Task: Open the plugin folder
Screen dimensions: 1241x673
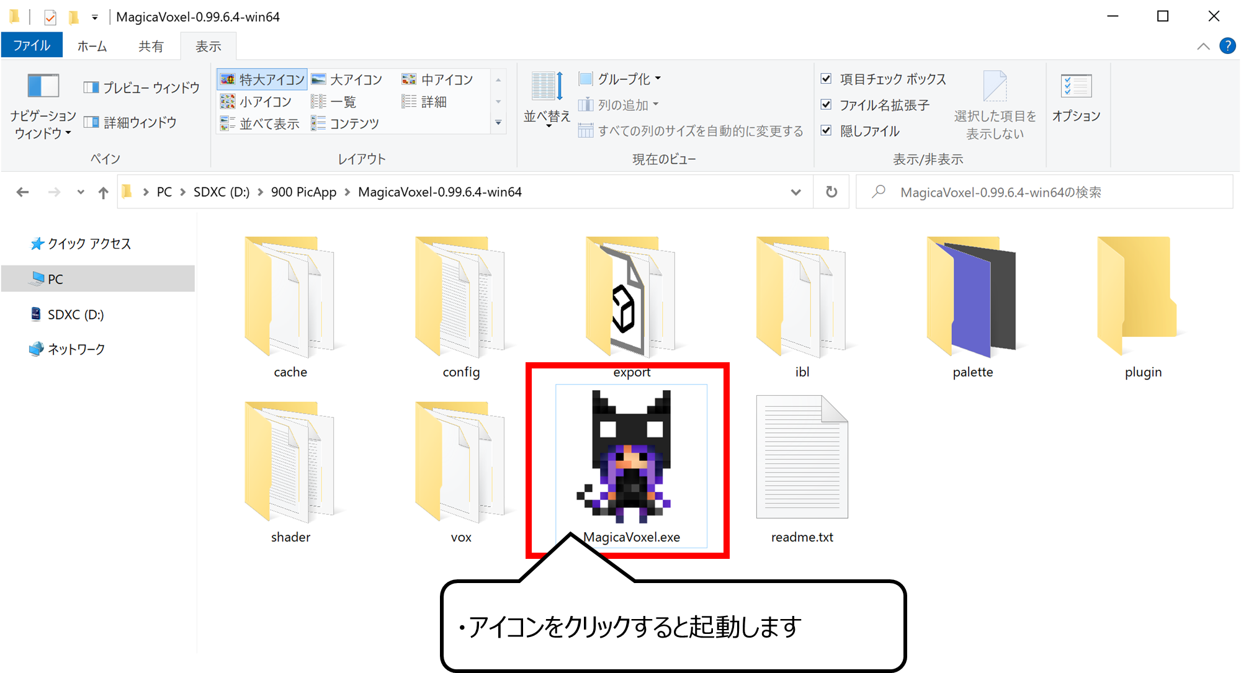Action: [1143, 307]
